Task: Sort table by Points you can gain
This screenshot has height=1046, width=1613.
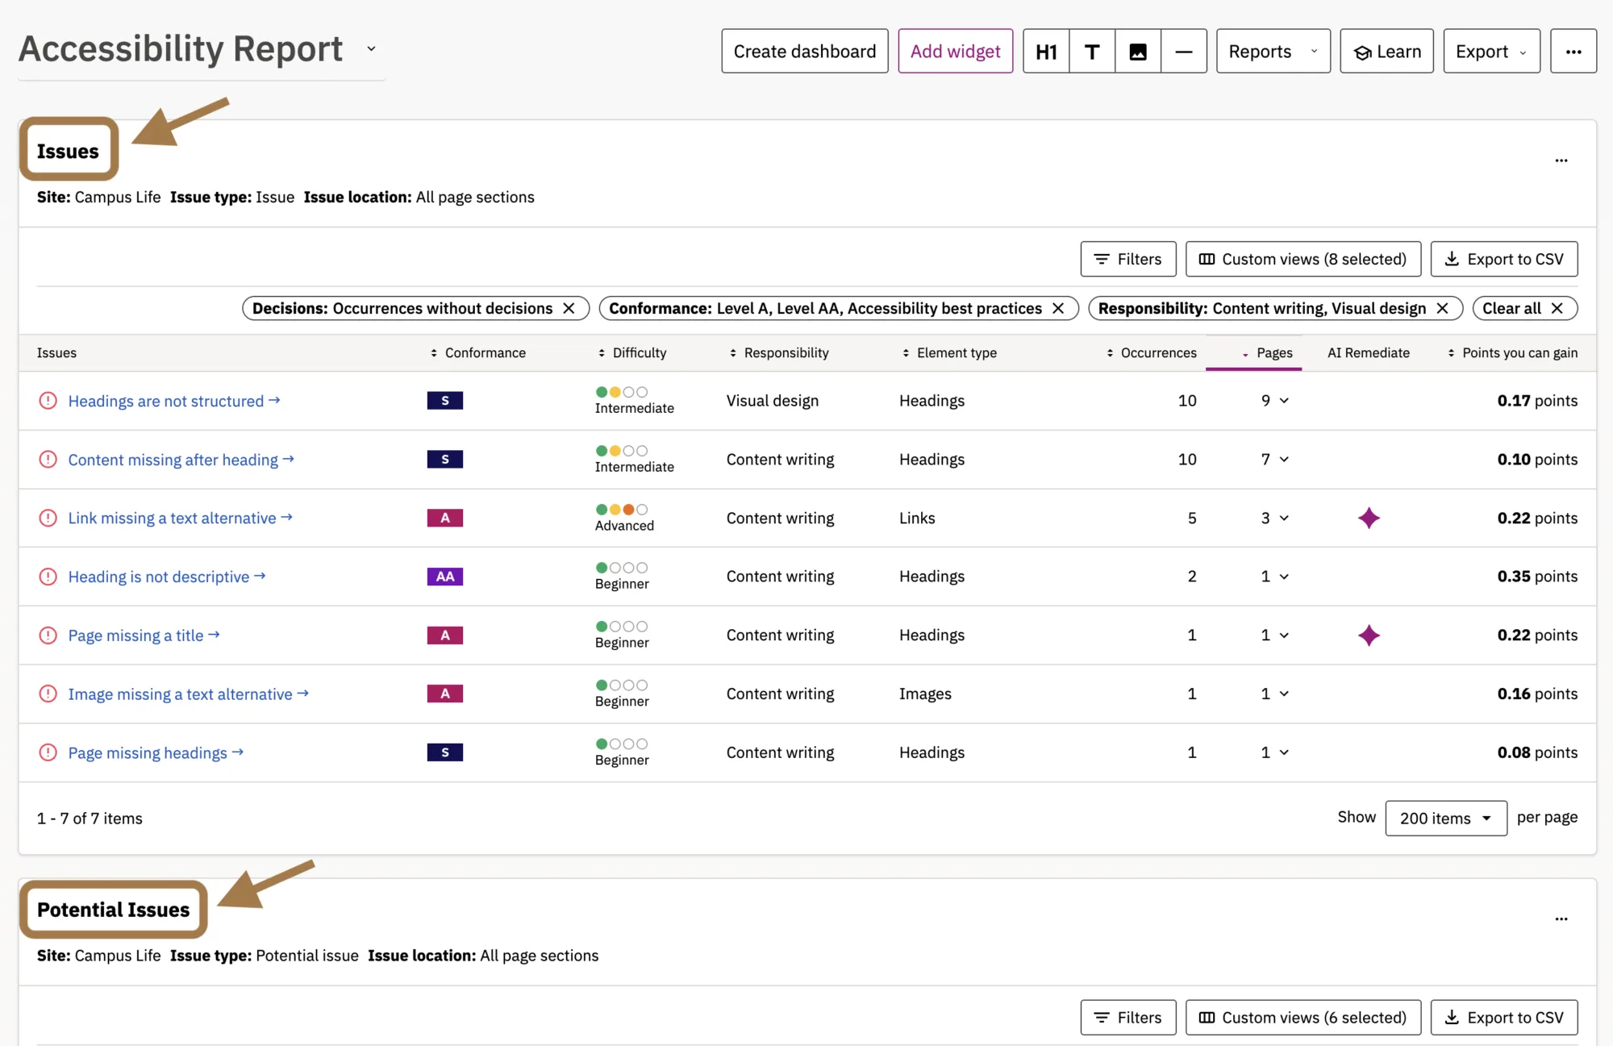Action: pyautogui.click(x=1513, y=353)
